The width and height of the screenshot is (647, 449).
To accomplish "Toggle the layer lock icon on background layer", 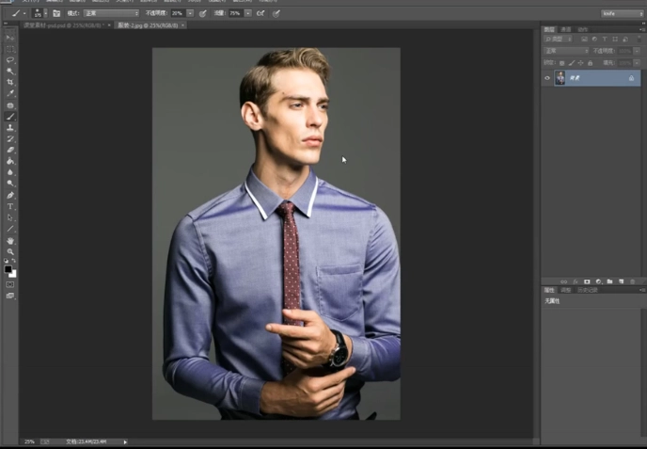I will point(631,78).
